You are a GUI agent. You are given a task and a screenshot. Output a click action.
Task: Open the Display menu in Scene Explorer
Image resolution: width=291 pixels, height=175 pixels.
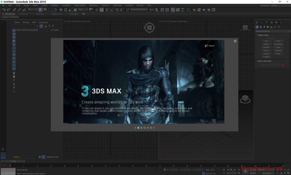[x=26, y=22]
